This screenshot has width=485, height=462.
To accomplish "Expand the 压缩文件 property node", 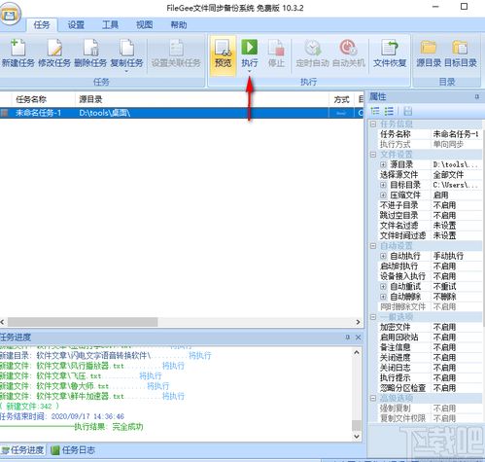I will (x=383, y=195).
